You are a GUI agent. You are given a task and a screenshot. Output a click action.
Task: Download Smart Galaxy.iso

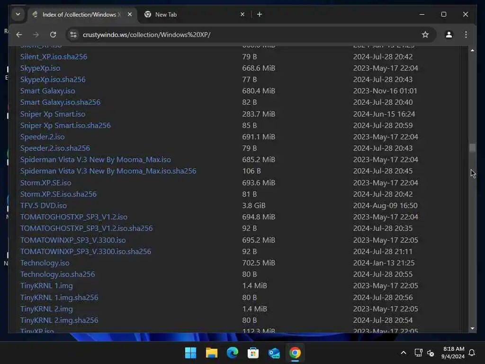click(x=48, y=91)
